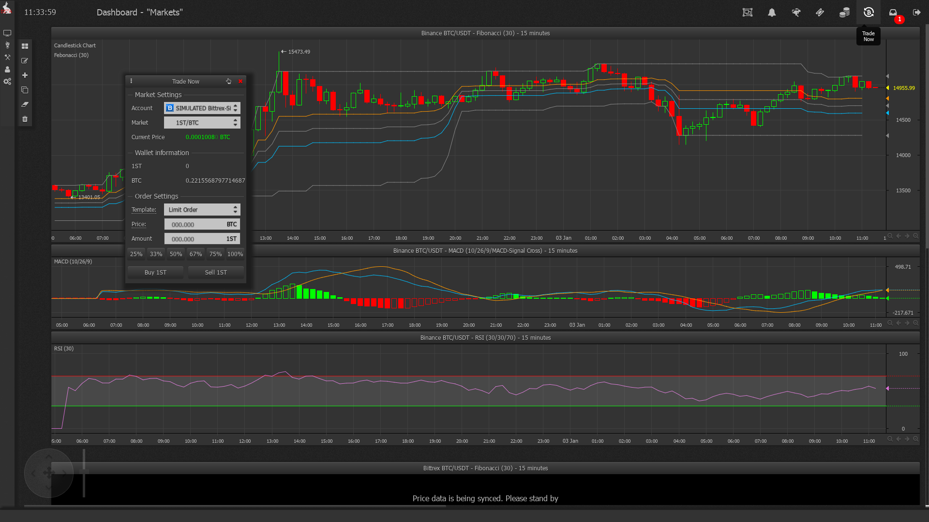929x522 pixels.
Task: Open the dashboard monitor icon in sidebar
Action: click(x=7, y=33)
